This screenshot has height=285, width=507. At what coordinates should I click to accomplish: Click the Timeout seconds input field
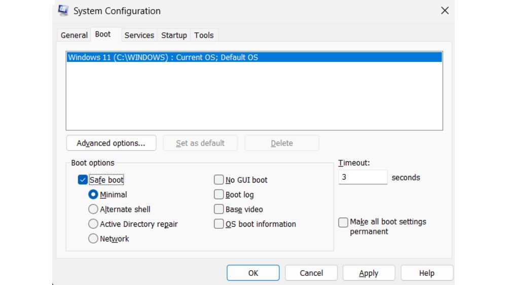pos(363,177)
